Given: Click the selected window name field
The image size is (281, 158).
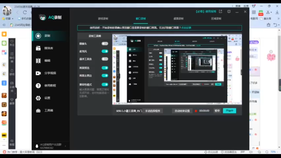Looking at the screenshot, I should tap(129, 111).
